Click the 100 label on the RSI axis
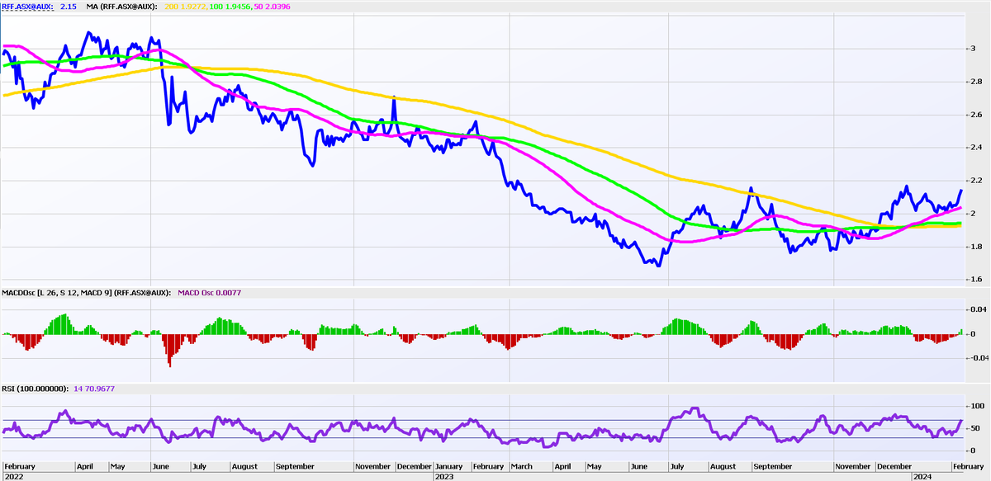 [x=978, y=407]
